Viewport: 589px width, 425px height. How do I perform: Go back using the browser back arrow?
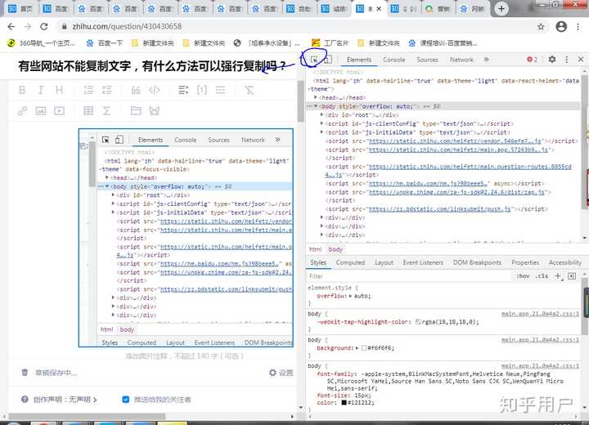pyautogui.click(x=11, y=27)
